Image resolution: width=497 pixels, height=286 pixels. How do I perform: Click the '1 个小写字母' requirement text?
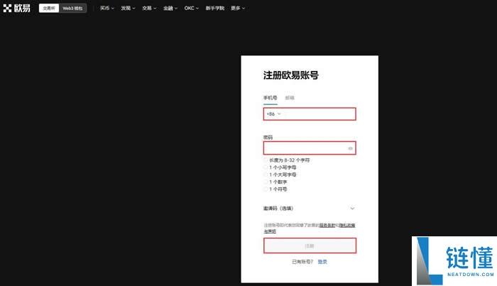click(283, 167)
